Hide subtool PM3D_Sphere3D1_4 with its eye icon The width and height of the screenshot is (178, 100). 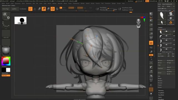174,31
